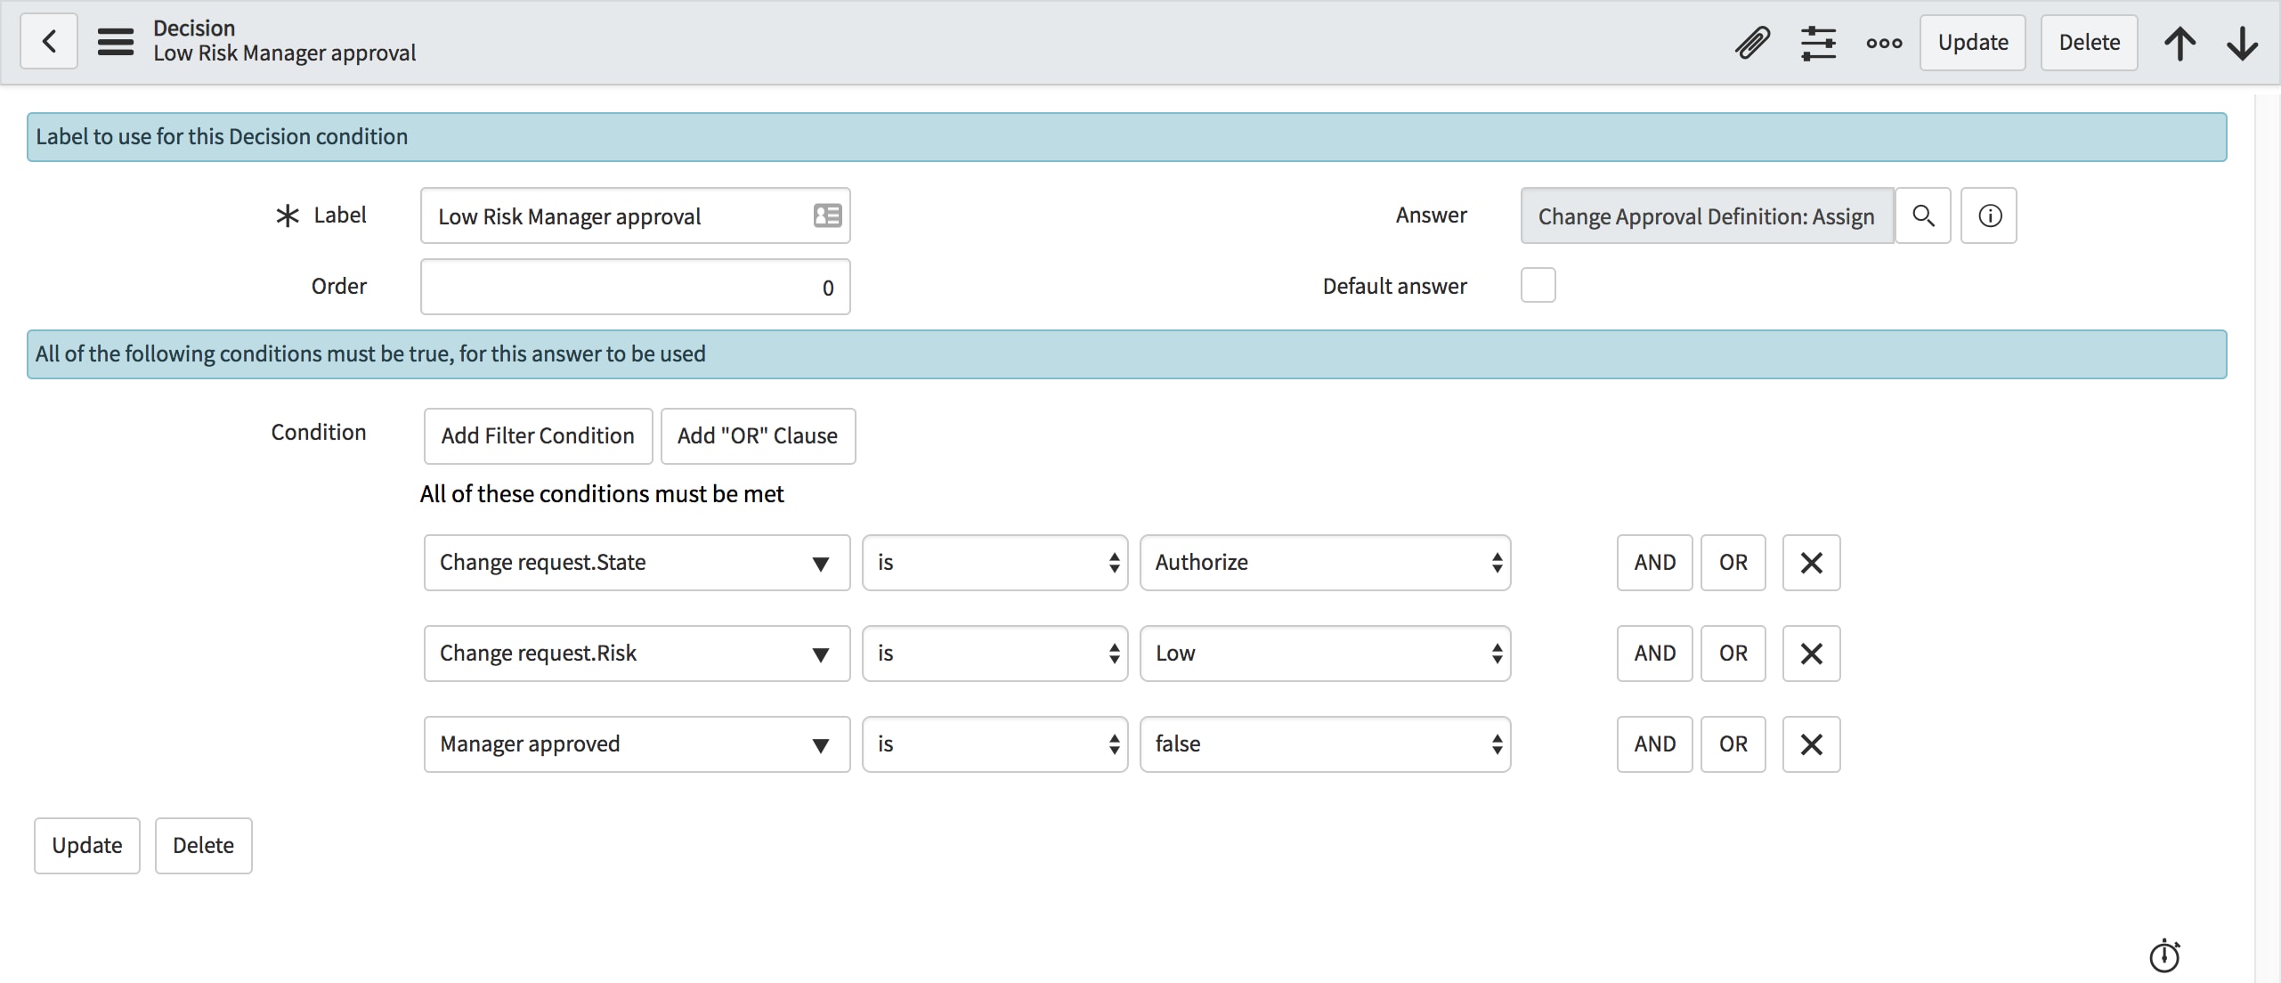Click the move up arrow in the header
2281x983 pixels.
click(x=2181, y=42)
